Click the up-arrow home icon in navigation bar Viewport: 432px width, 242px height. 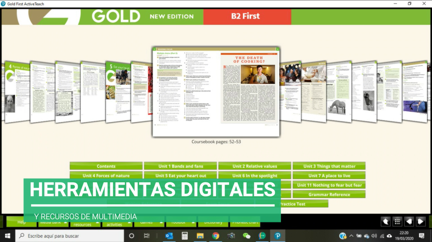tap(386, 222)
